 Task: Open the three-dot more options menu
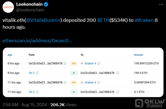tap(161, 5)
